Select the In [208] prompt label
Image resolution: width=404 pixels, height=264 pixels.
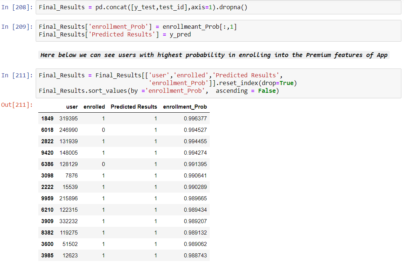coord(17,7)
